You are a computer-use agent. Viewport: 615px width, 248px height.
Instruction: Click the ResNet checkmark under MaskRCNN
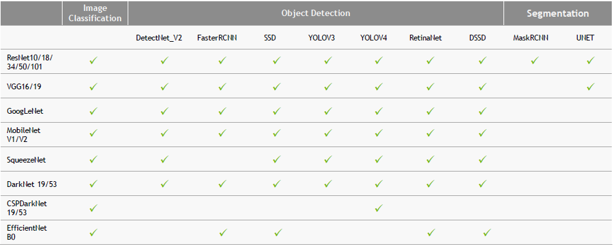tap(534, 60)
